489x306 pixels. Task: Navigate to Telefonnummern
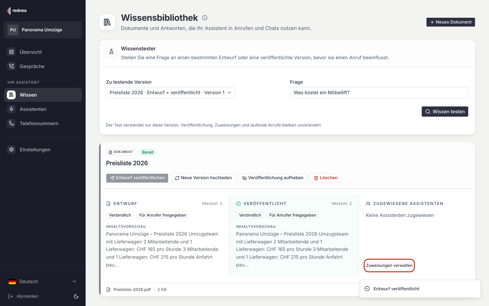43,123
